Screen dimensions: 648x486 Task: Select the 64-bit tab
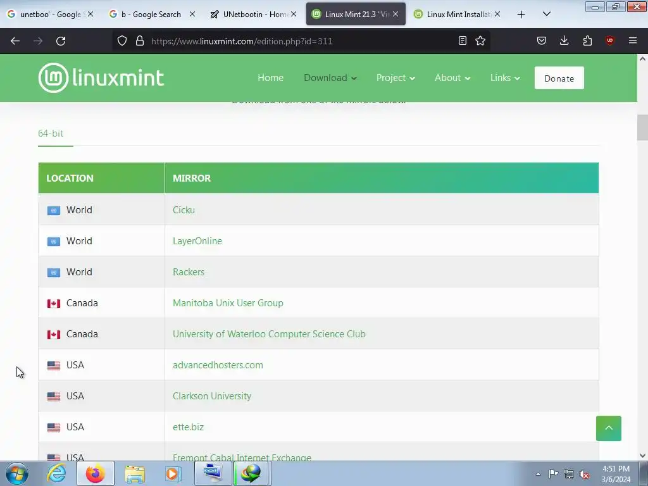(x=51, y=134)
